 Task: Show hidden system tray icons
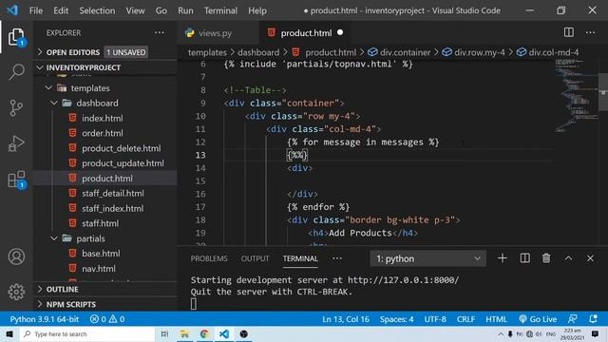tap(501, 333)
